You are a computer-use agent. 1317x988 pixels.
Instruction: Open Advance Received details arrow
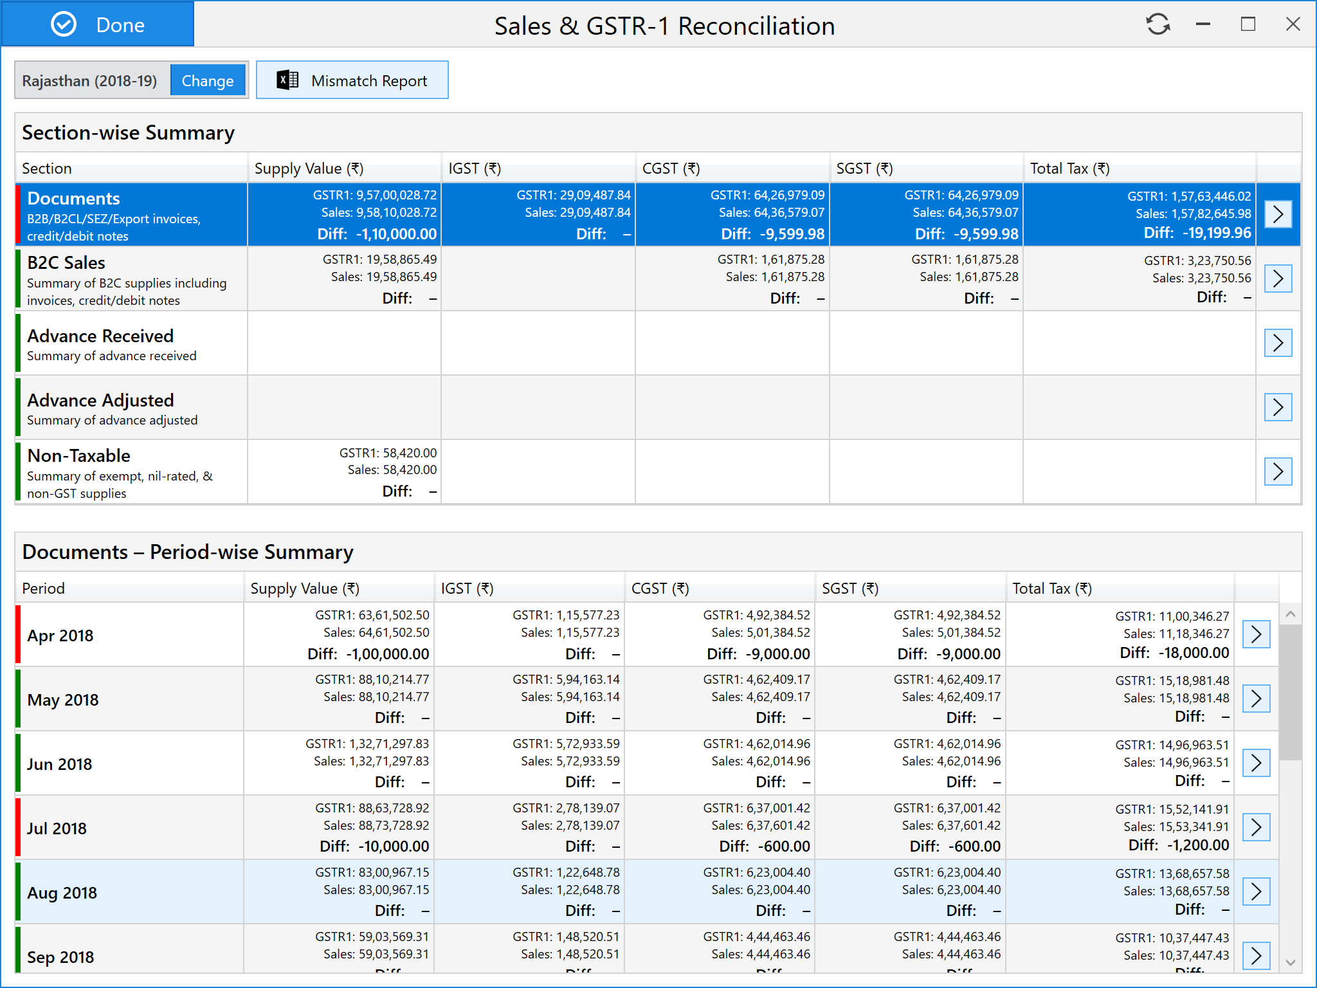[x=1277, y=343]
